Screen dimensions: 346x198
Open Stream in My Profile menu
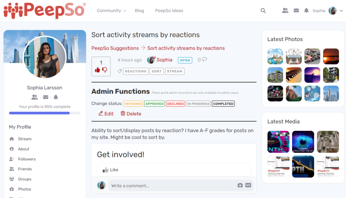click(25, 139)
